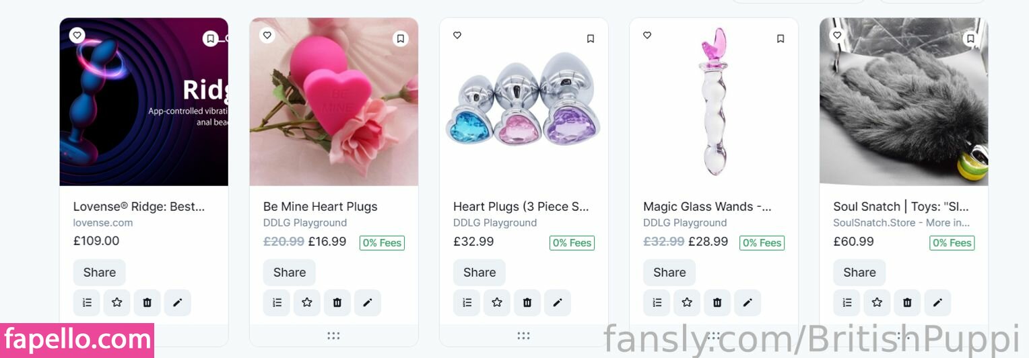The image size is (1029, 358).
Task: Star the Heart Plugs 3 Piece Set
Action: pos(497,303)
